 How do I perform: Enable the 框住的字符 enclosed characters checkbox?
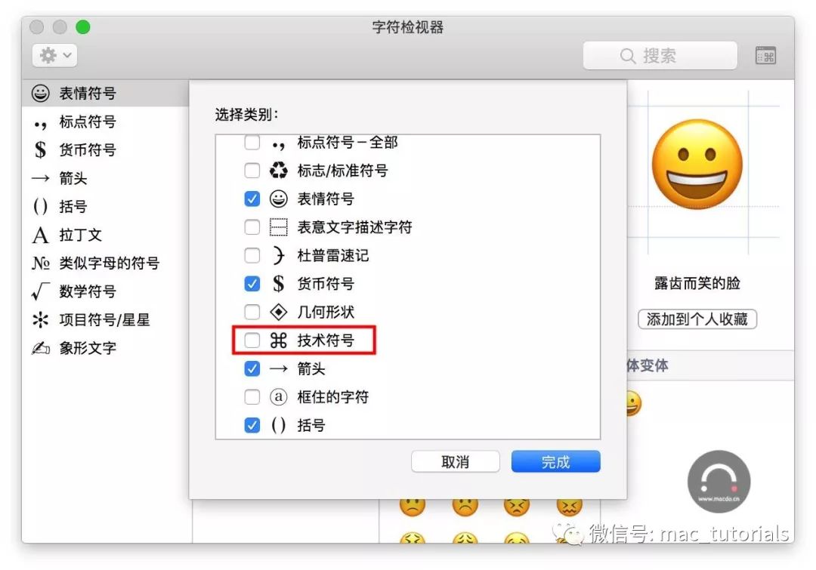point(252,397)
